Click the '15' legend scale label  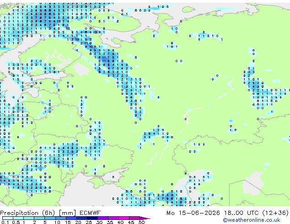click(68, 222)
